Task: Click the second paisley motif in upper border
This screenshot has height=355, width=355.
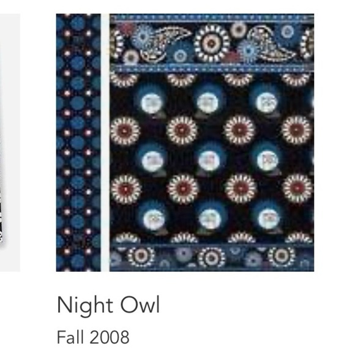Action: (271, 44)
